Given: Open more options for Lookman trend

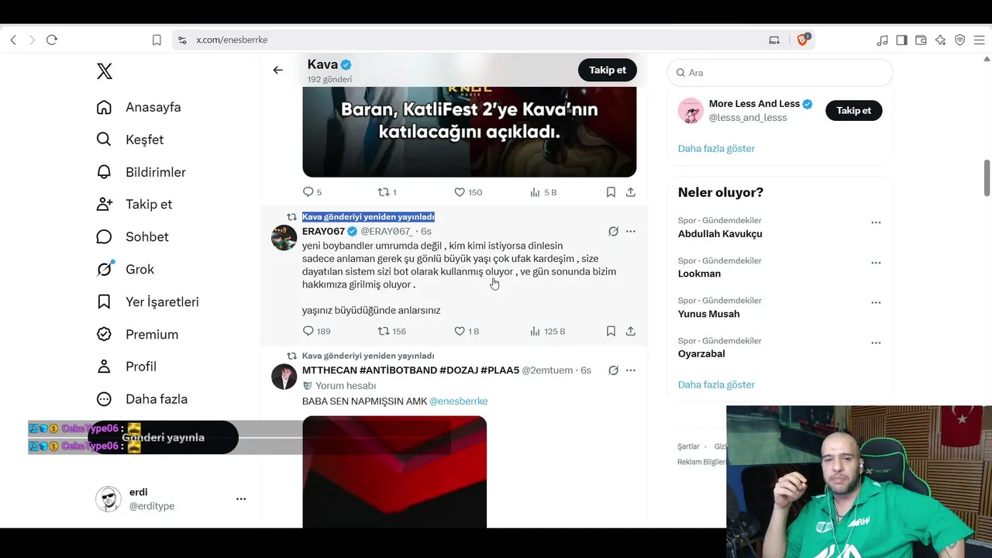Looking at the screenshot, I should point(876,263).
